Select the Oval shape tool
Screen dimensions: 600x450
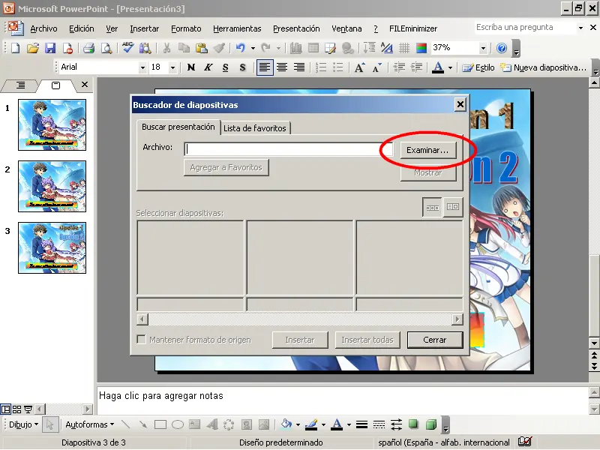(178, 424)
